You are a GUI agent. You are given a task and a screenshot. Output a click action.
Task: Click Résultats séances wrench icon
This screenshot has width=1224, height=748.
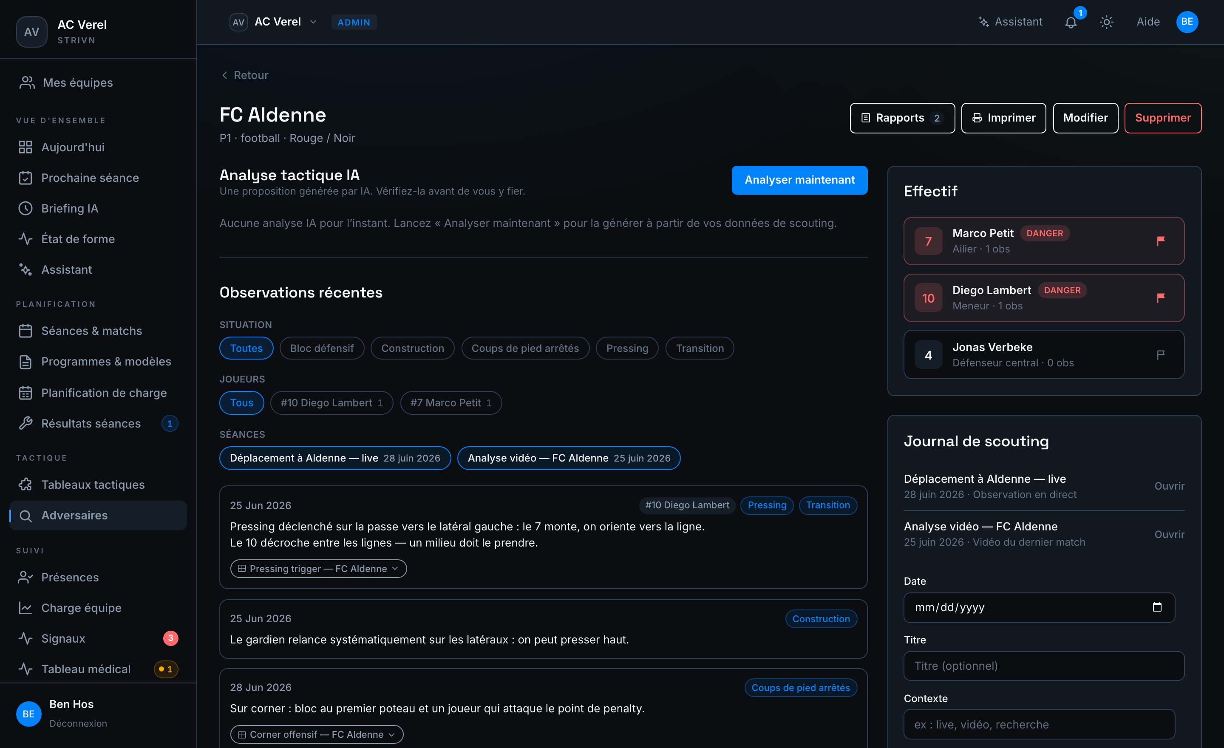(25, 423)
